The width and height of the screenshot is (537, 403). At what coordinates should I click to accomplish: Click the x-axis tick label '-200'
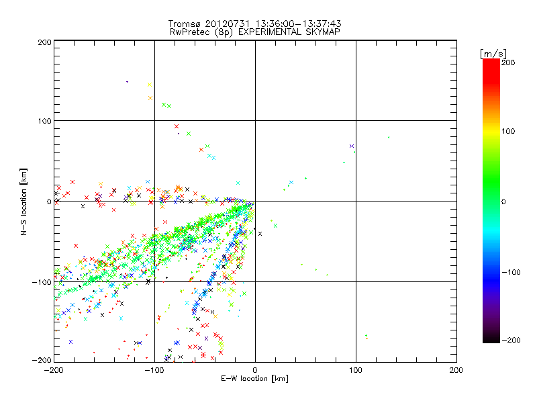click(54, 370)
